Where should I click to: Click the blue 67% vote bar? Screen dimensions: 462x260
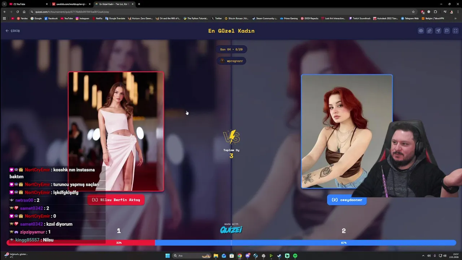click(305, 243)
